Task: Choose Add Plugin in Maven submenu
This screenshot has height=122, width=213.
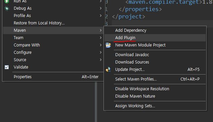Action: coord(155,37)
